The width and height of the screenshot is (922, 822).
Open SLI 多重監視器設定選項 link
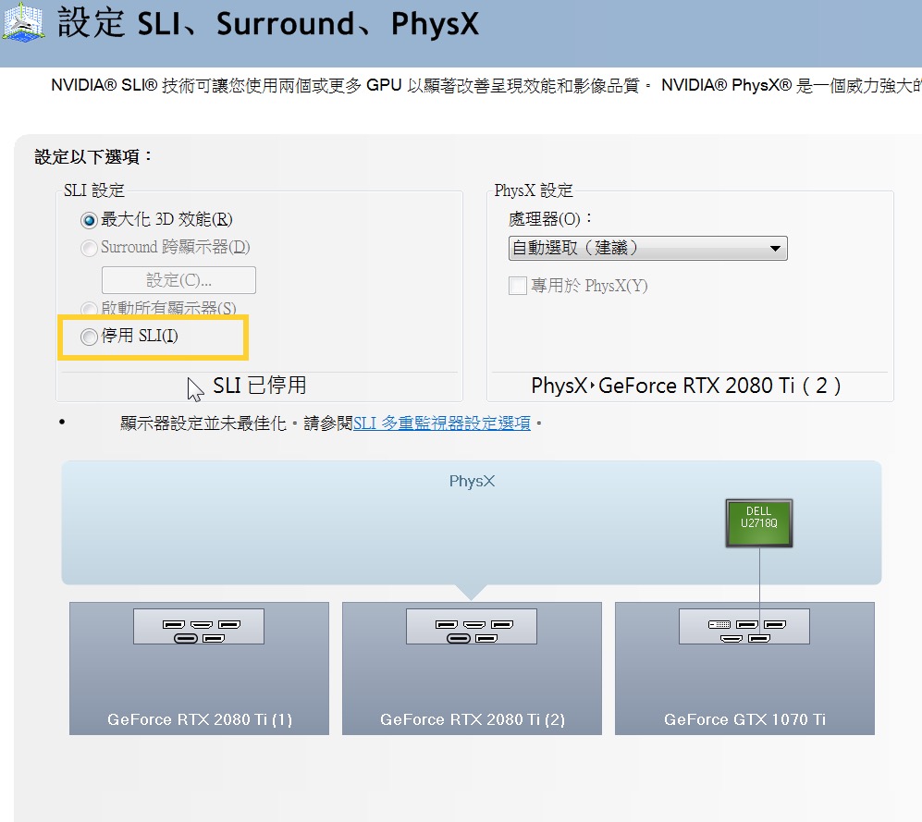(442, 423)
